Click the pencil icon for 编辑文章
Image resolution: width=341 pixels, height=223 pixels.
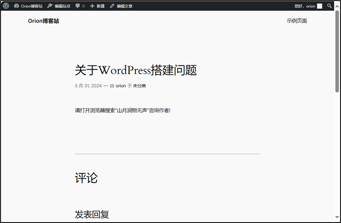[x=112, y=6]
